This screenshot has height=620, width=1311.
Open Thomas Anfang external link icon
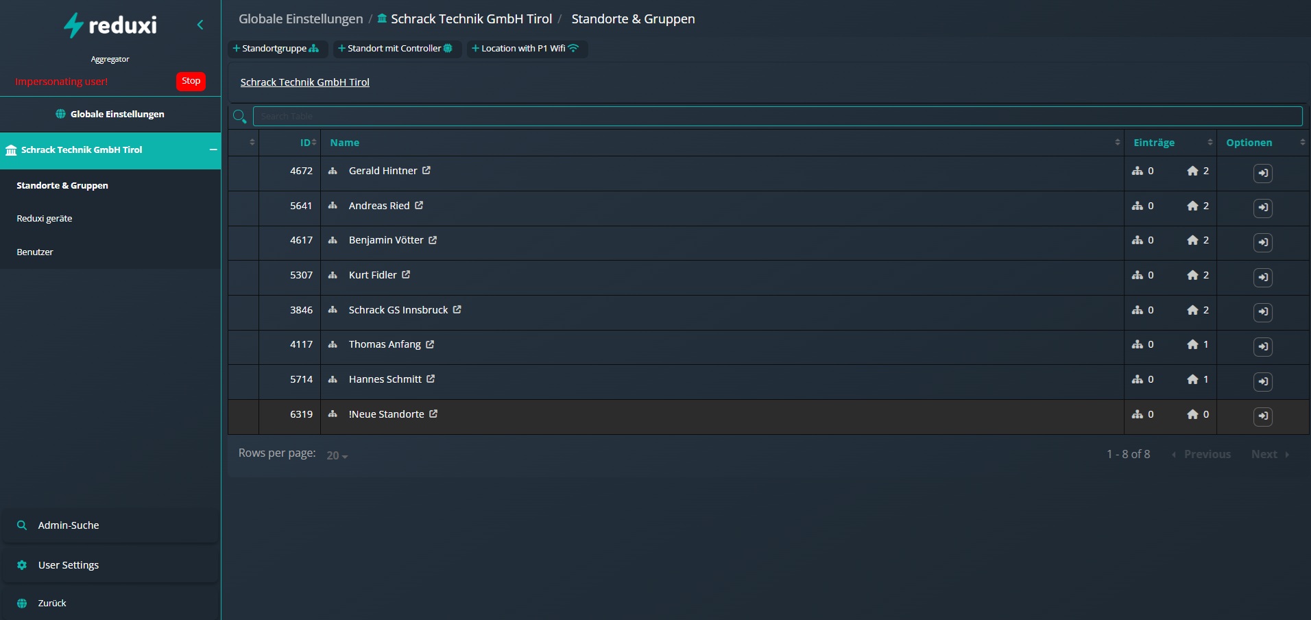click(x=430, y=344)
